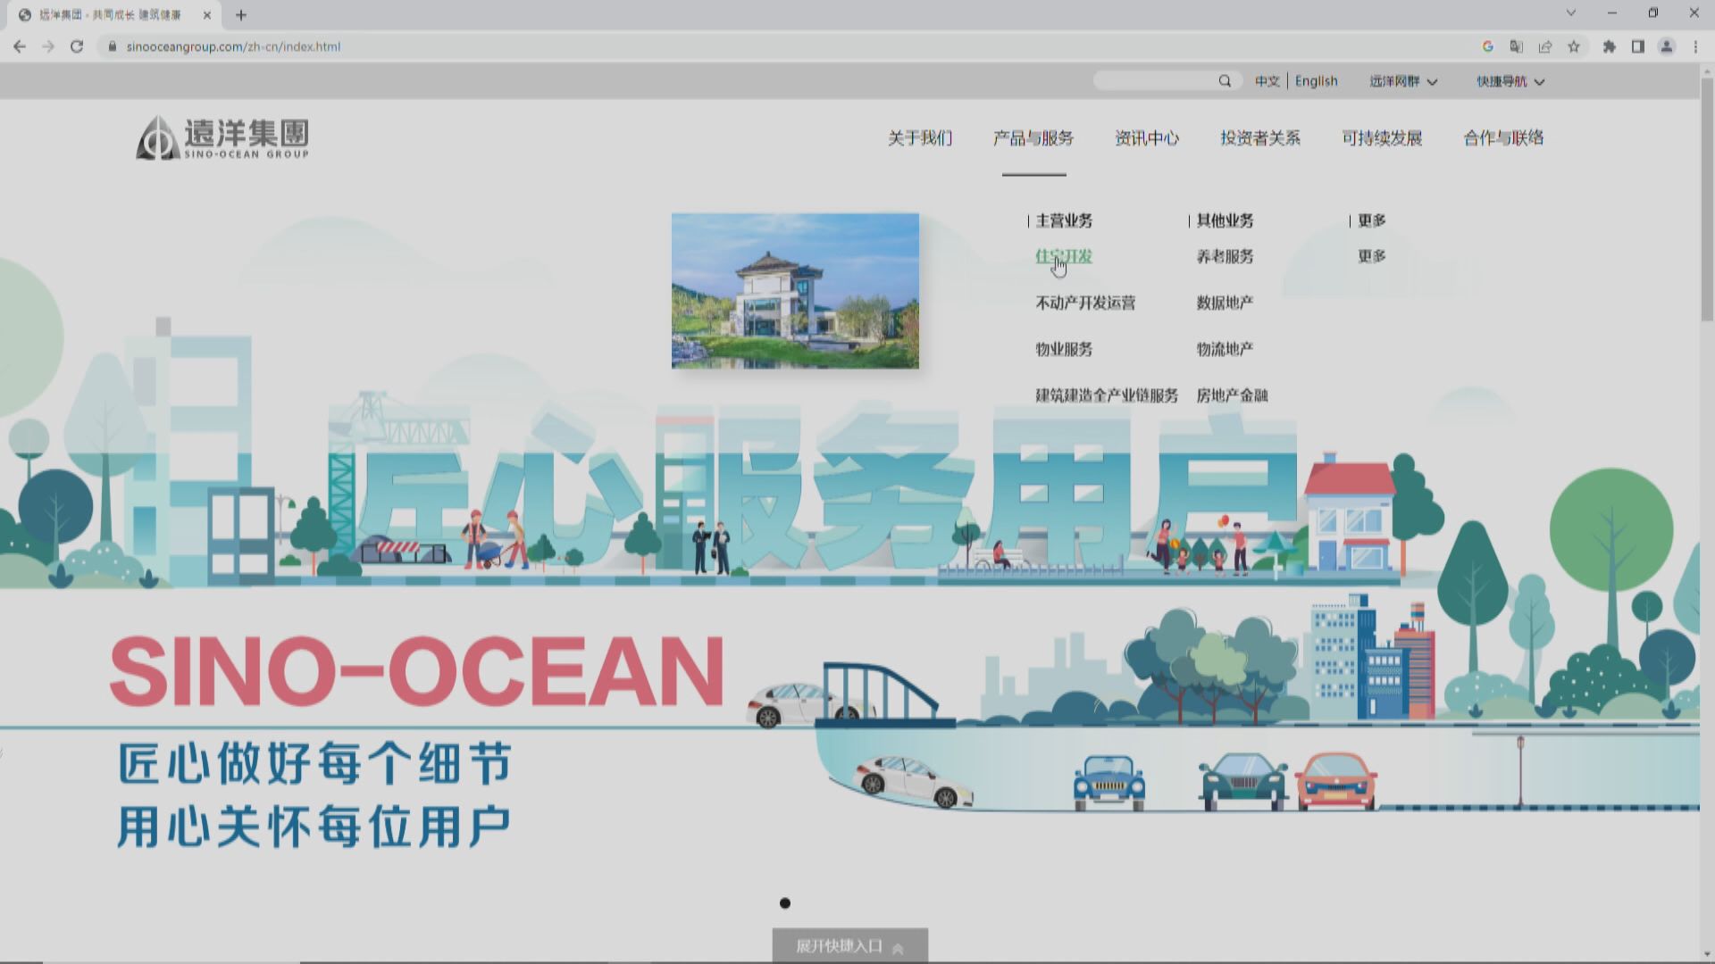Click the property image thumbnail in the menu

coord(794,290)
